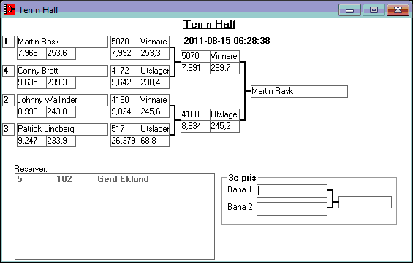The height and width of the screenshot is (263, 413).
Task: Click the 7,891 final round time cell
Action: point(195,68)
